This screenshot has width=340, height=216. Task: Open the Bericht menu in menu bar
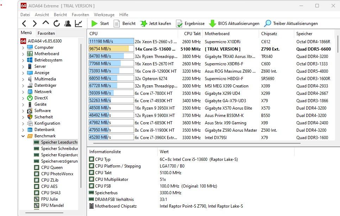60,15
